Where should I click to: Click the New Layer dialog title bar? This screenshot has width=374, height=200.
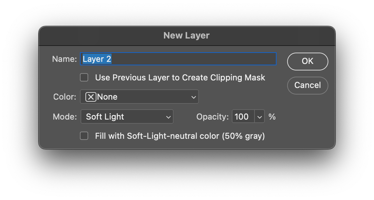[x=187, y=36]
